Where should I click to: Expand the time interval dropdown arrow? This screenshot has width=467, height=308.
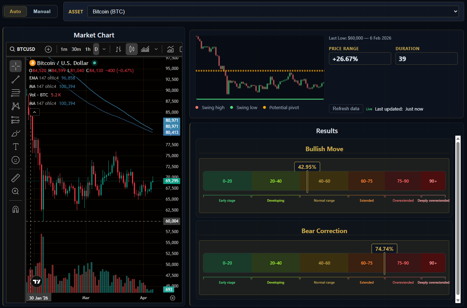tap(104, 49)
